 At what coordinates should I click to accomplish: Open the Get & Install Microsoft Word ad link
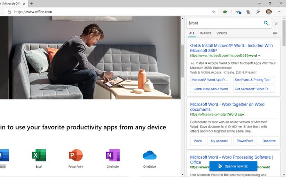[232, 48]
